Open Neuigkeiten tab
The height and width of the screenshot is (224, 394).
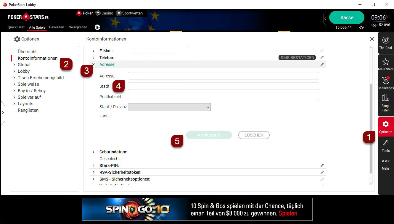click(x=78, y=27)
